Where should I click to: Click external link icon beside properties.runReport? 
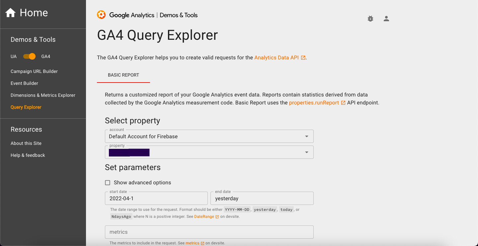tap(343, 103)
